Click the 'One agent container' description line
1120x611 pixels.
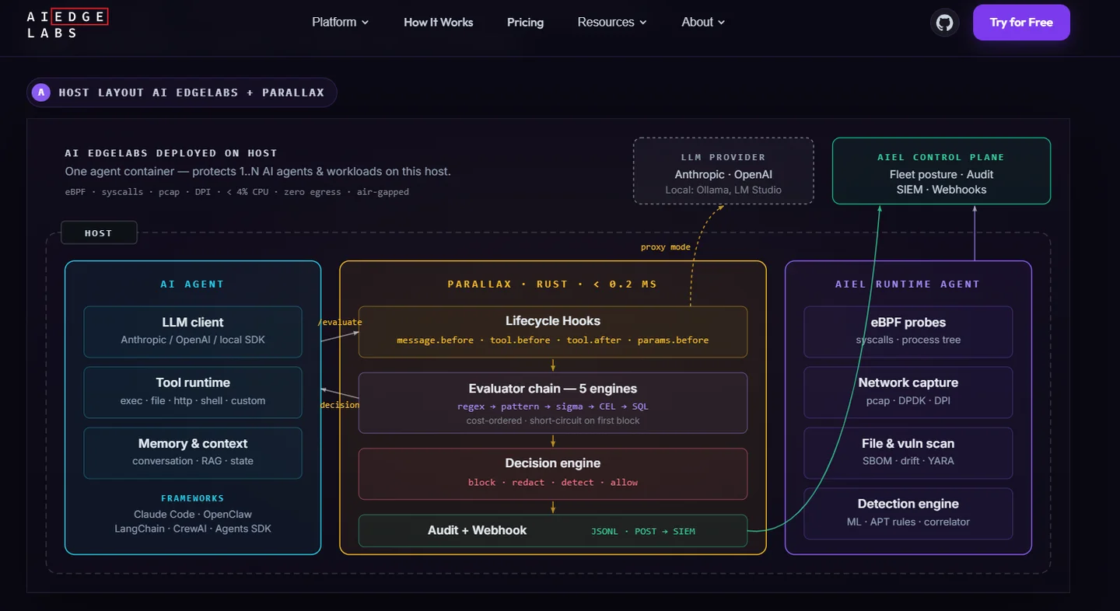(x=257, y=171)
